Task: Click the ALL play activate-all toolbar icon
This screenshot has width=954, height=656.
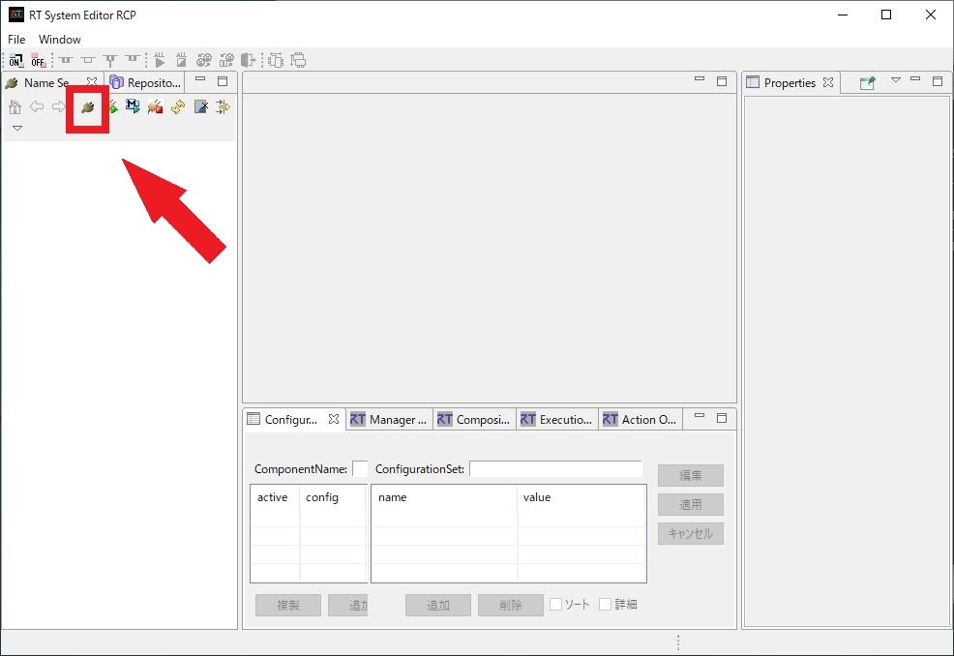Action: tap(160, 60)
